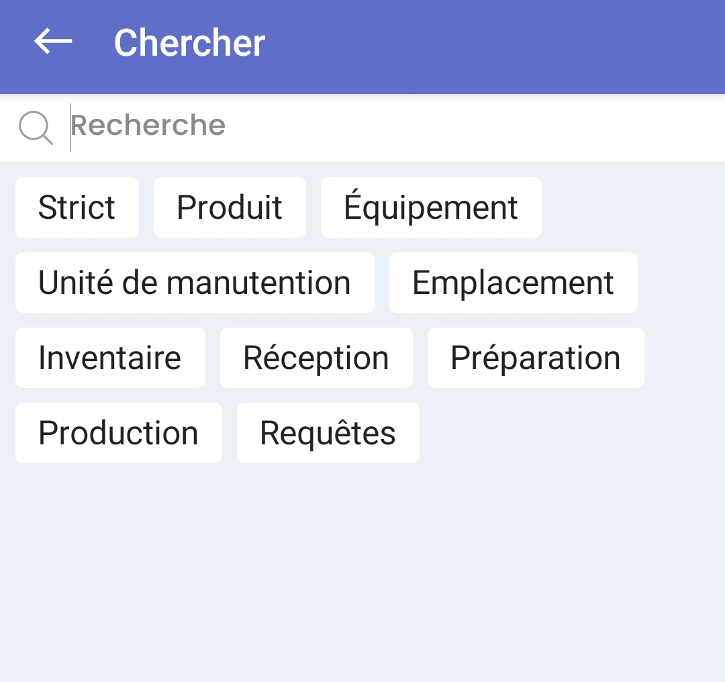Click the Chercher page title
Image resolution: width=725 pixels, height=682 pixels.
pyautogui.click(x=190, y=43)
